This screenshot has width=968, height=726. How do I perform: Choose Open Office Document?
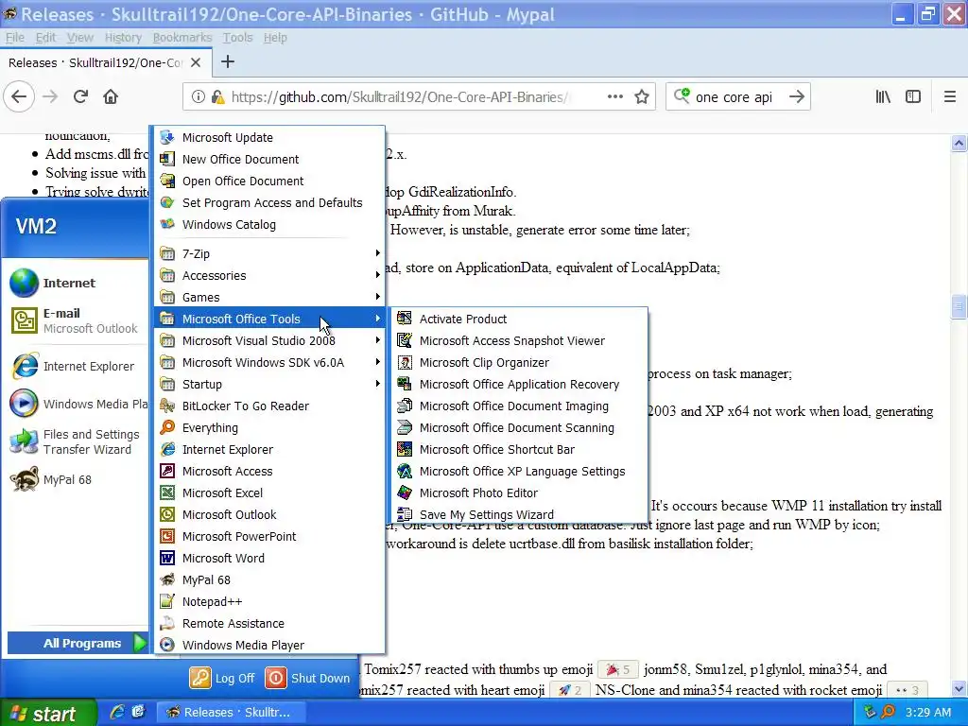pos(269,181)
